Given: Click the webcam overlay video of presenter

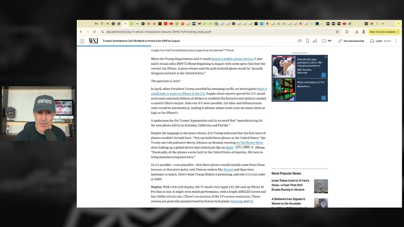Looking at the screenshot, I should coord(38,113).
